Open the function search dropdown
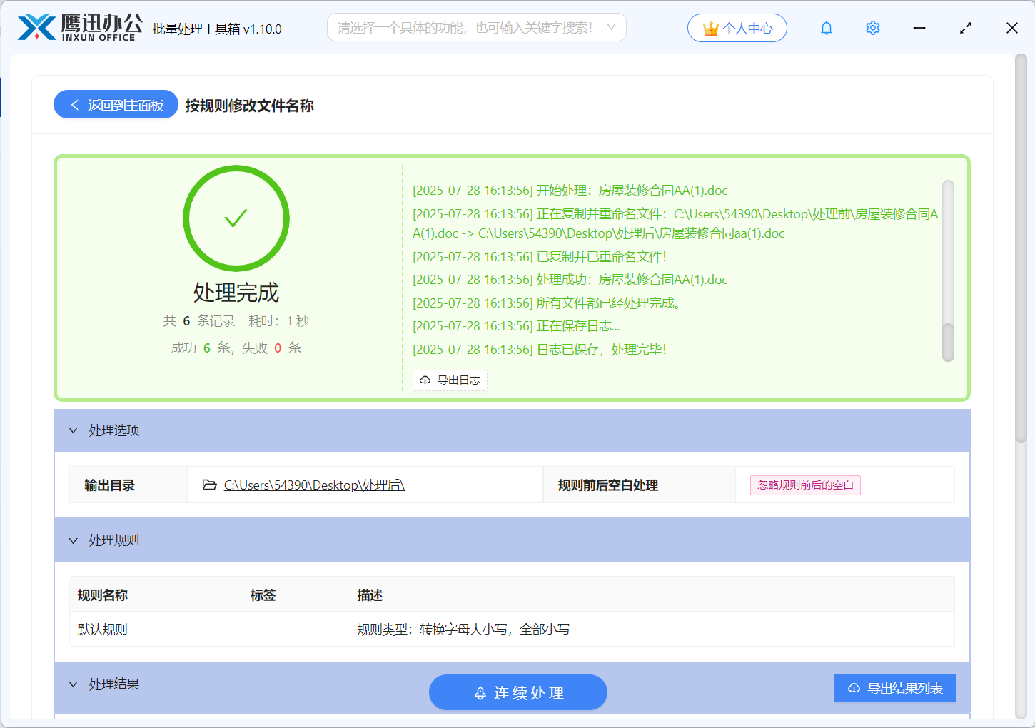 pos(477,27)
